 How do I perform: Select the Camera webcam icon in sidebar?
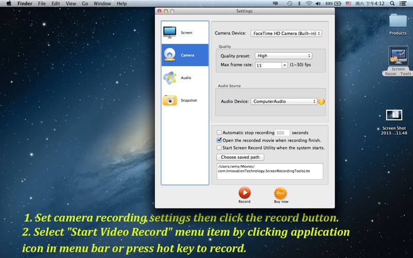[170, 55]
